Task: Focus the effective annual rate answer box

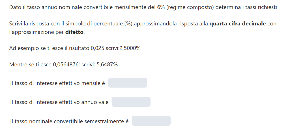Action: point(131,102)
